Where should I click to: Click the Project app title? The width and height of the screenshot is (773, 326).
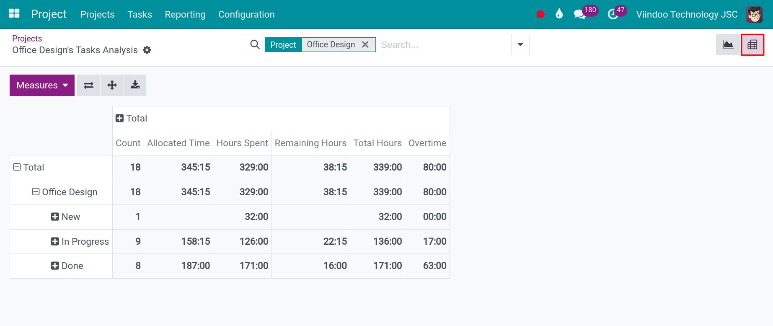tap(49, 14)
